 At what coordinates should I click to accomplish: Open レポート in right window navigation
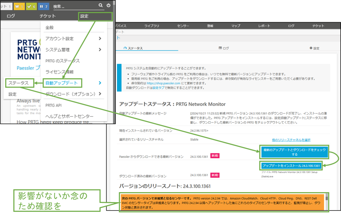pyautogui.click(x=264, y=26)
